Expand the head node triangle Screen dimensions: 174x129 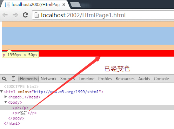click(6, 97)
